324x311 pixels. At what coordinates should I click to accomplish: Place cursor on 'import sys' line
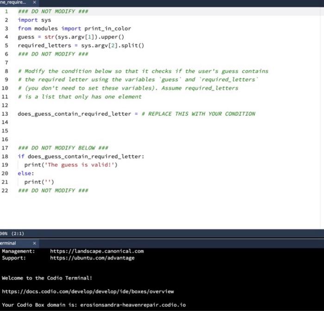pos(34,20)
